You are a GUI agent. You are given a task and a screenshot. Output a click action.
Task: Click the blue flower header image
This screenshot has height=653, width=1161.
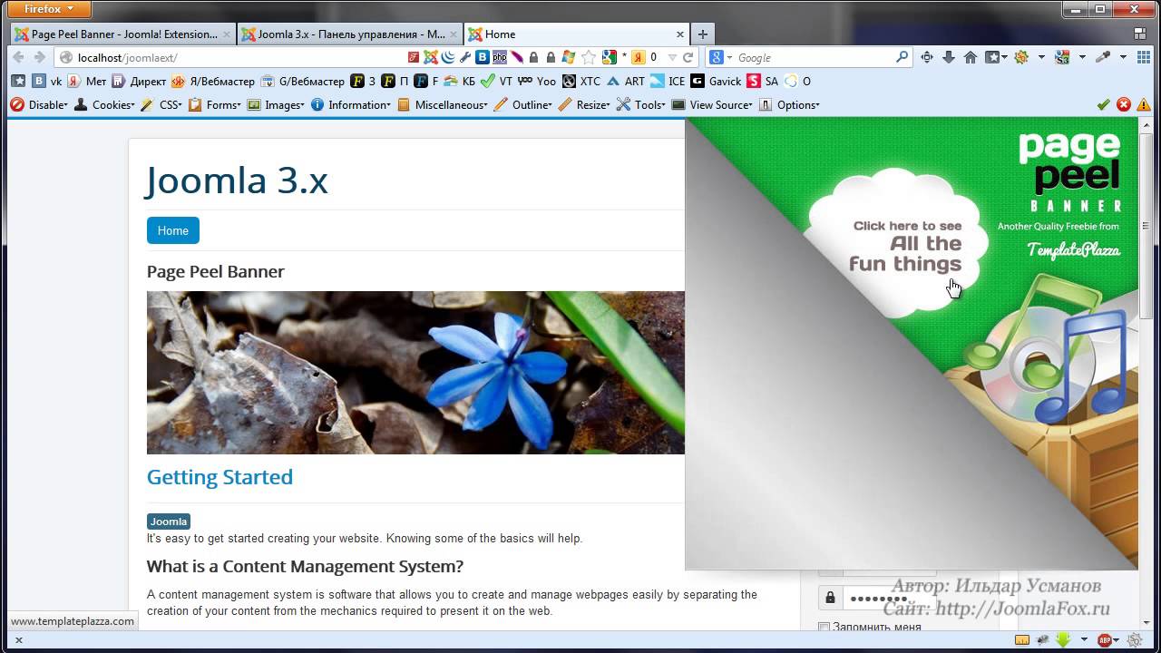[415, 373]
